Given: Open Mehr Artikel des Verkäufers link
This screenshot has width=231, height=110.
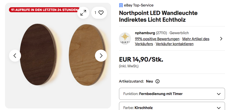Looking at the screenshot, I should 196,39.
